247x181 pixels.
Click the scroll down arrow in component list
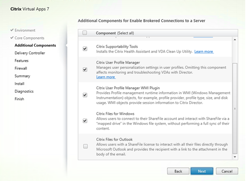235,157
